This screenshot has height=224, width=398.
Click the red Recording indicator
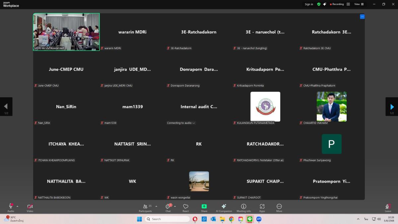coord(337,4)
